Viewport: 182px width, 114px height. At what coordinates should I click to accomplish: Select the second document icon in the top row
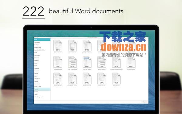click(72, 46)
